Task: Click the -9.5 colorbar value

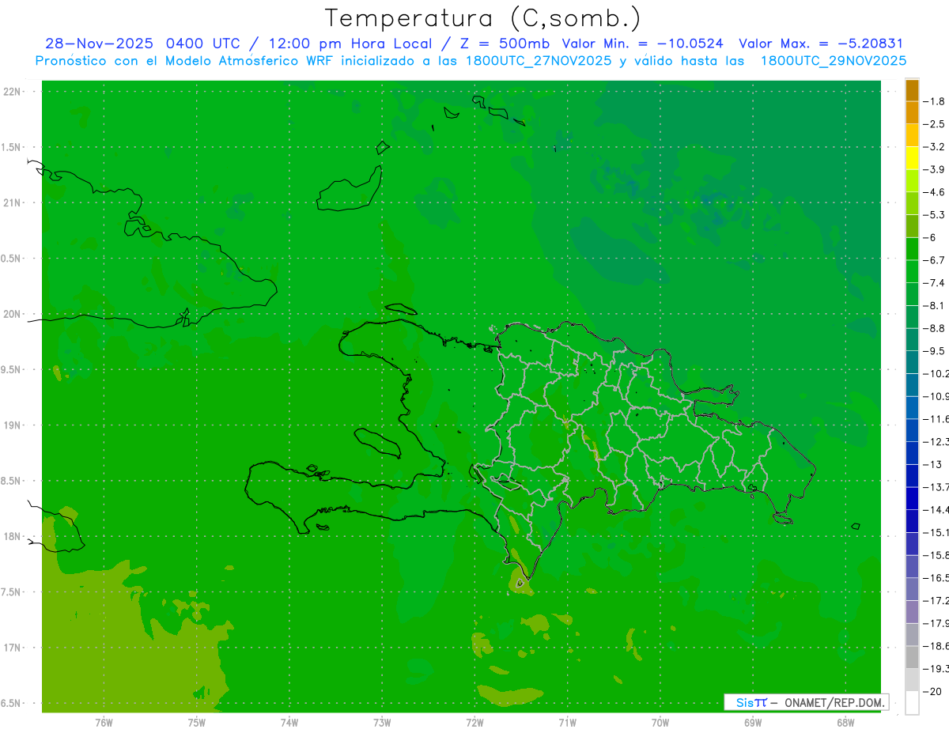Action: pyautogui.click(x=934, y=350)
